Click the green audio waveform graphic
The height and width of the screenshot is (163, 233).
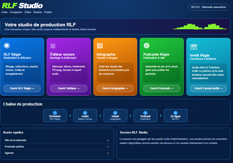click(x=200, y=26)
